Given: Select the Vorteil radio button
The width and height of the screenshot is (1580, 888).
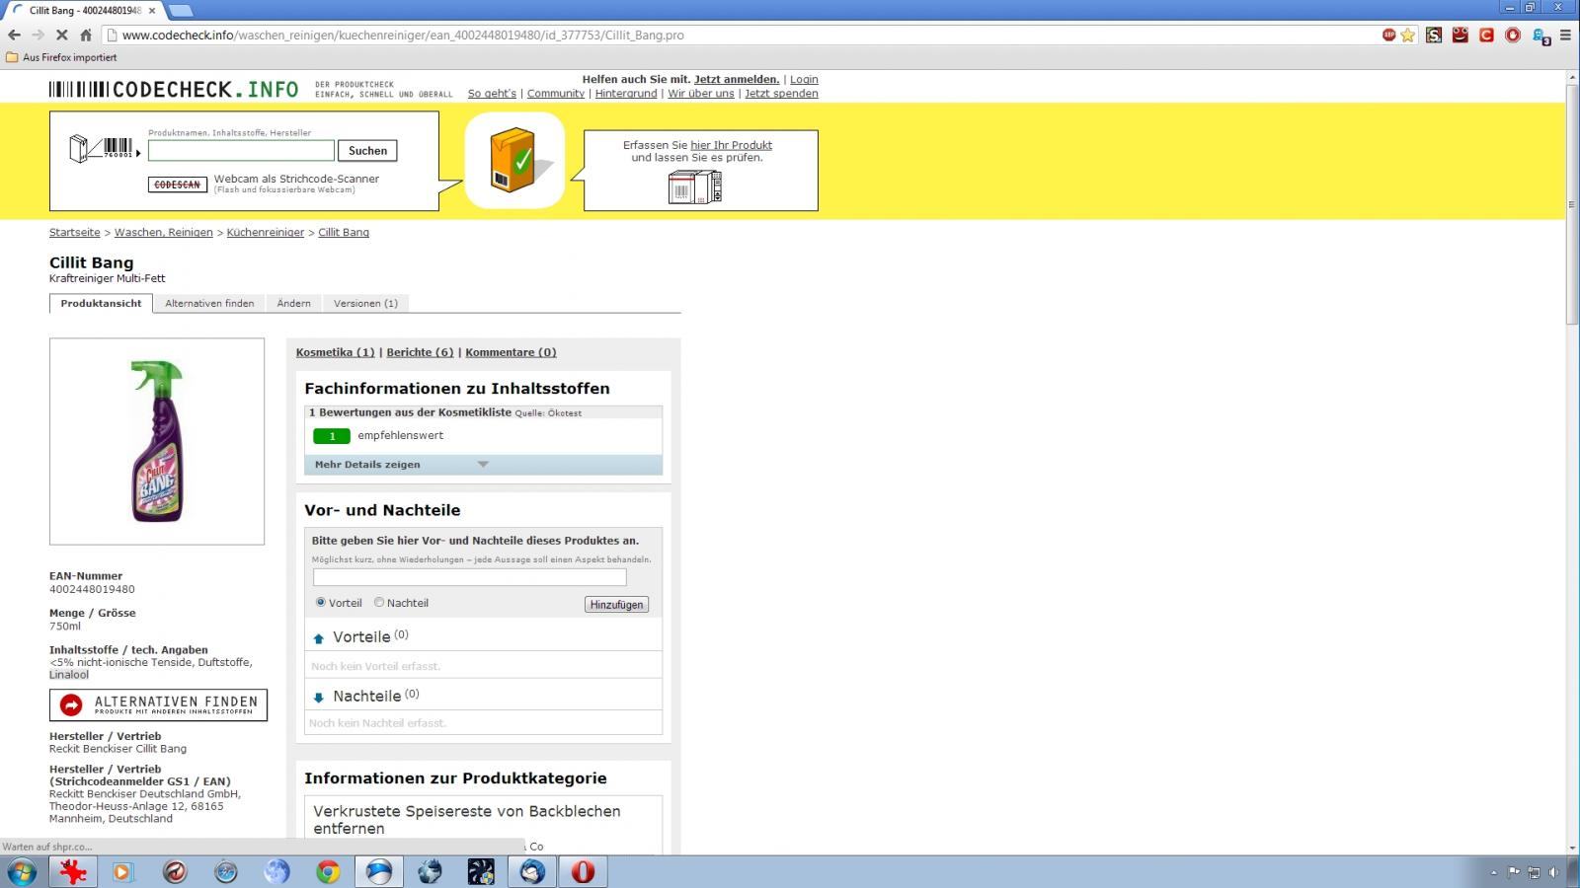Looking at the screenshot, I should [320, 602].
